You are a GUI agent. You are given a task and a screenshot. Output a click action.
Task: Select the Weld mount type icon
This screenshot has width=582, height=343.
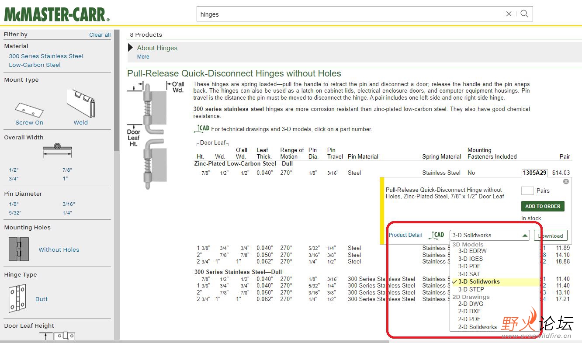coord(81,103)
